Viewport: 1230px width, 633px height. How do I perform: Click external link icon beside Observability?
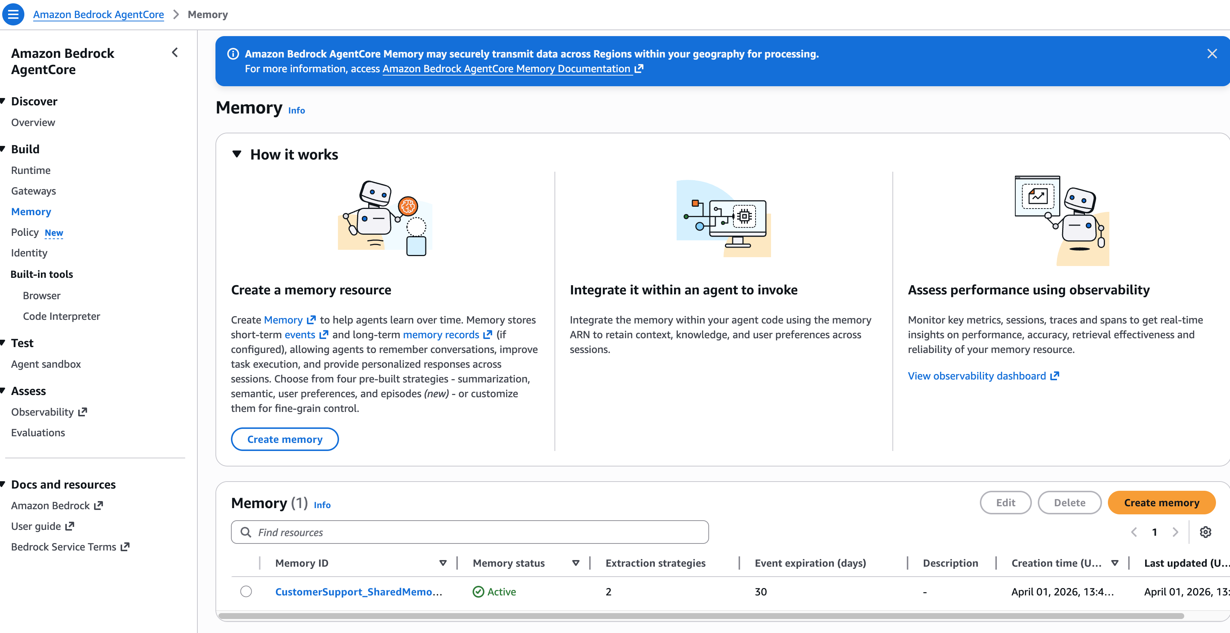(x=83, y=412)
